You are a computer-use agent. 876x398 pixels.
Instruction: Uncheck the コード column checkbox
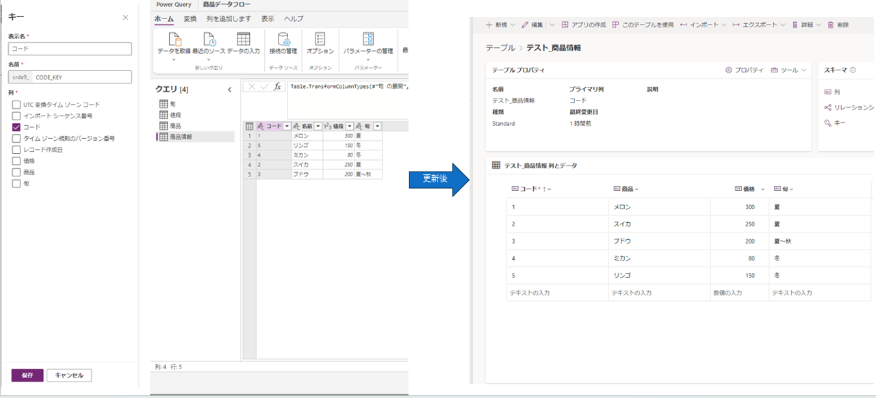pos(16,126)
